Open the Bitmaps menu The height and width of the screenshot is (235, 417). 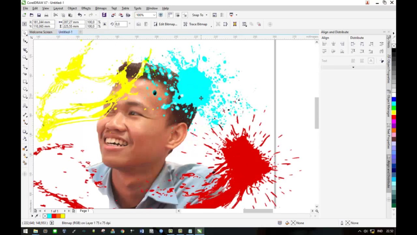101,8
